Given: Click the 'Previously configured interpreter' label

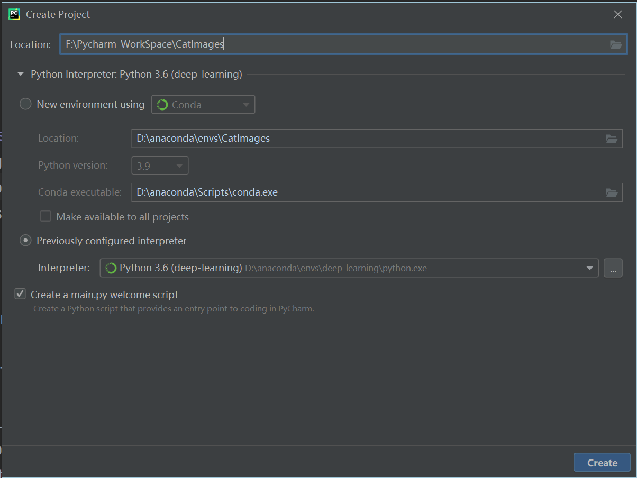Looking at the screenshot, I should click(112, 241).
